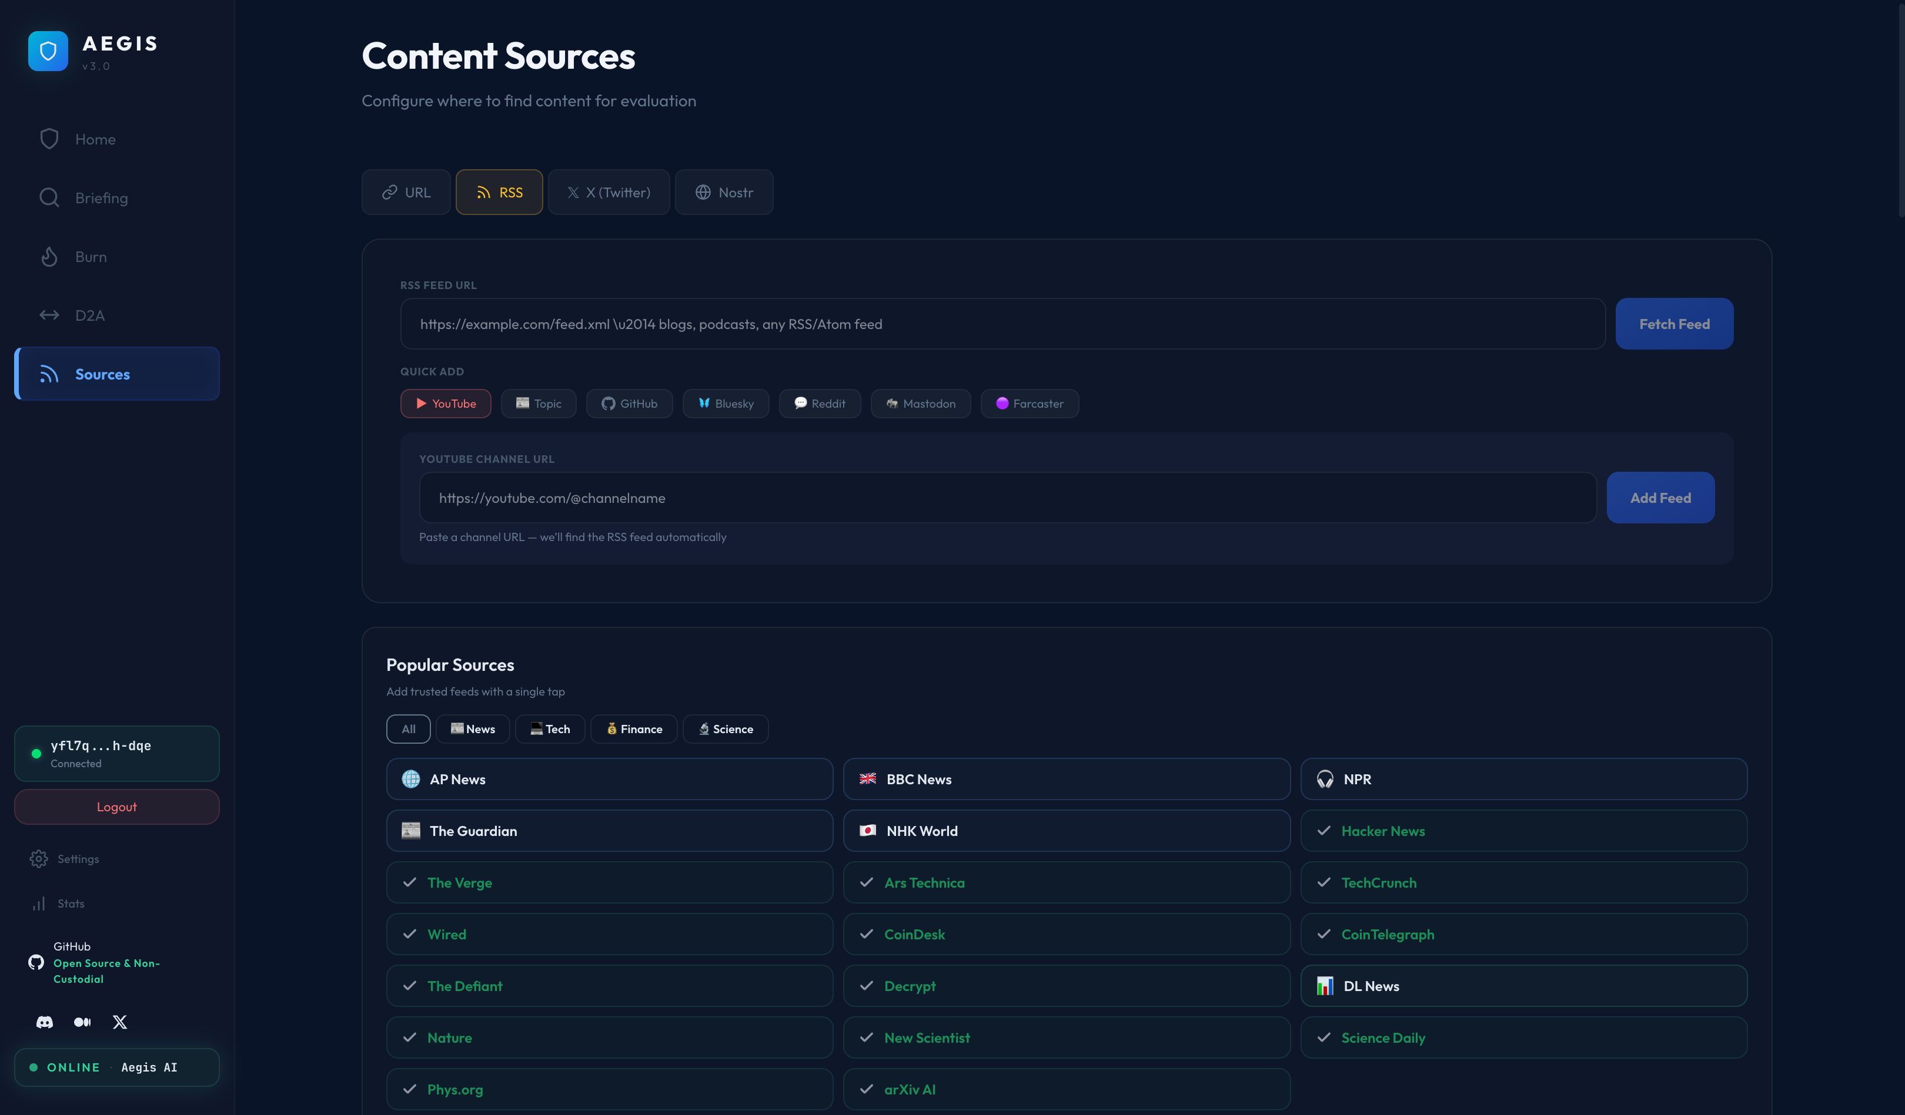Go to Burn flame icon page
Screen dimensions: 1905x1115
(x=49, y=257)
